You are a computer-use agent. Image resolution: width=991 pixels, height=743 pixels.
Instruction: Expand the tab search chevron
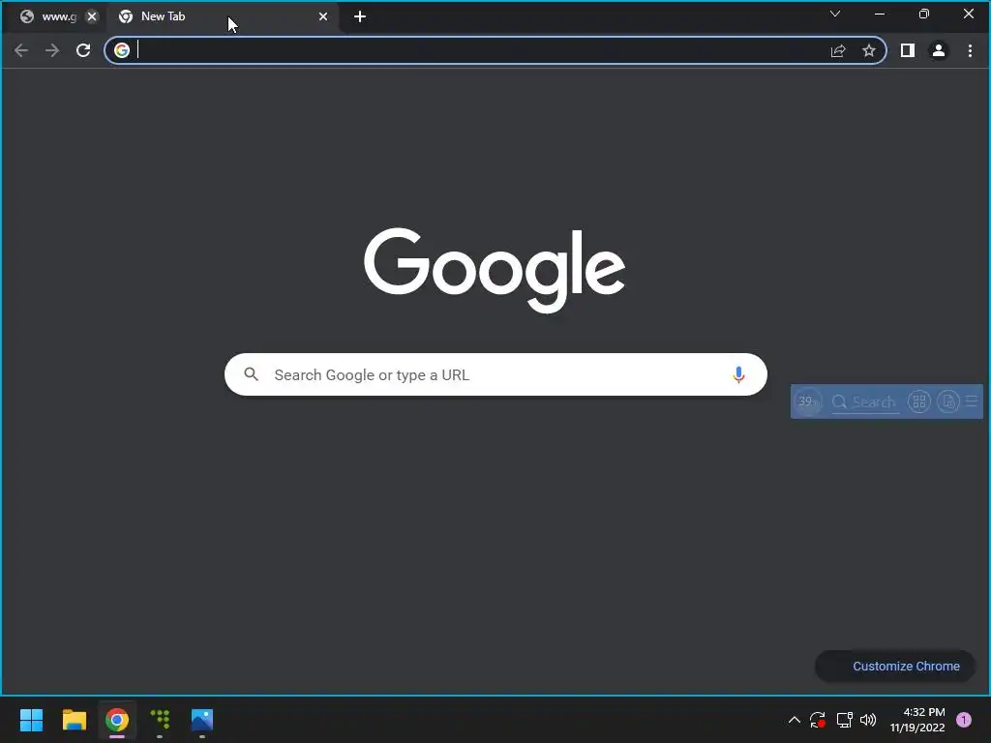[x=835, y=14]
